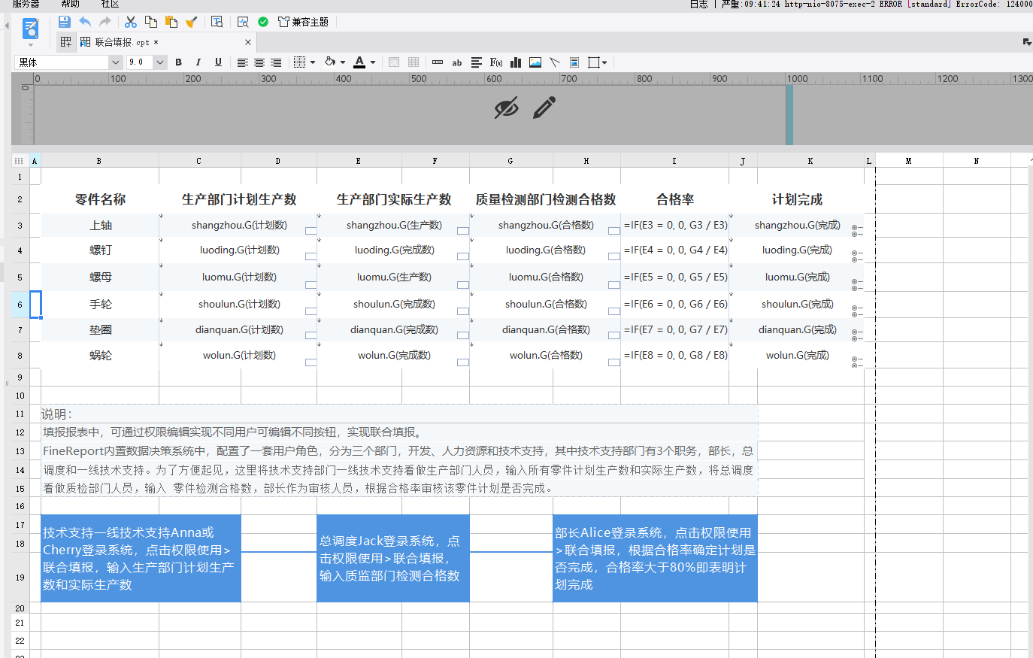
Task: Toggle underline formatting
Action: pyautogui.click(x=218, y=62)
